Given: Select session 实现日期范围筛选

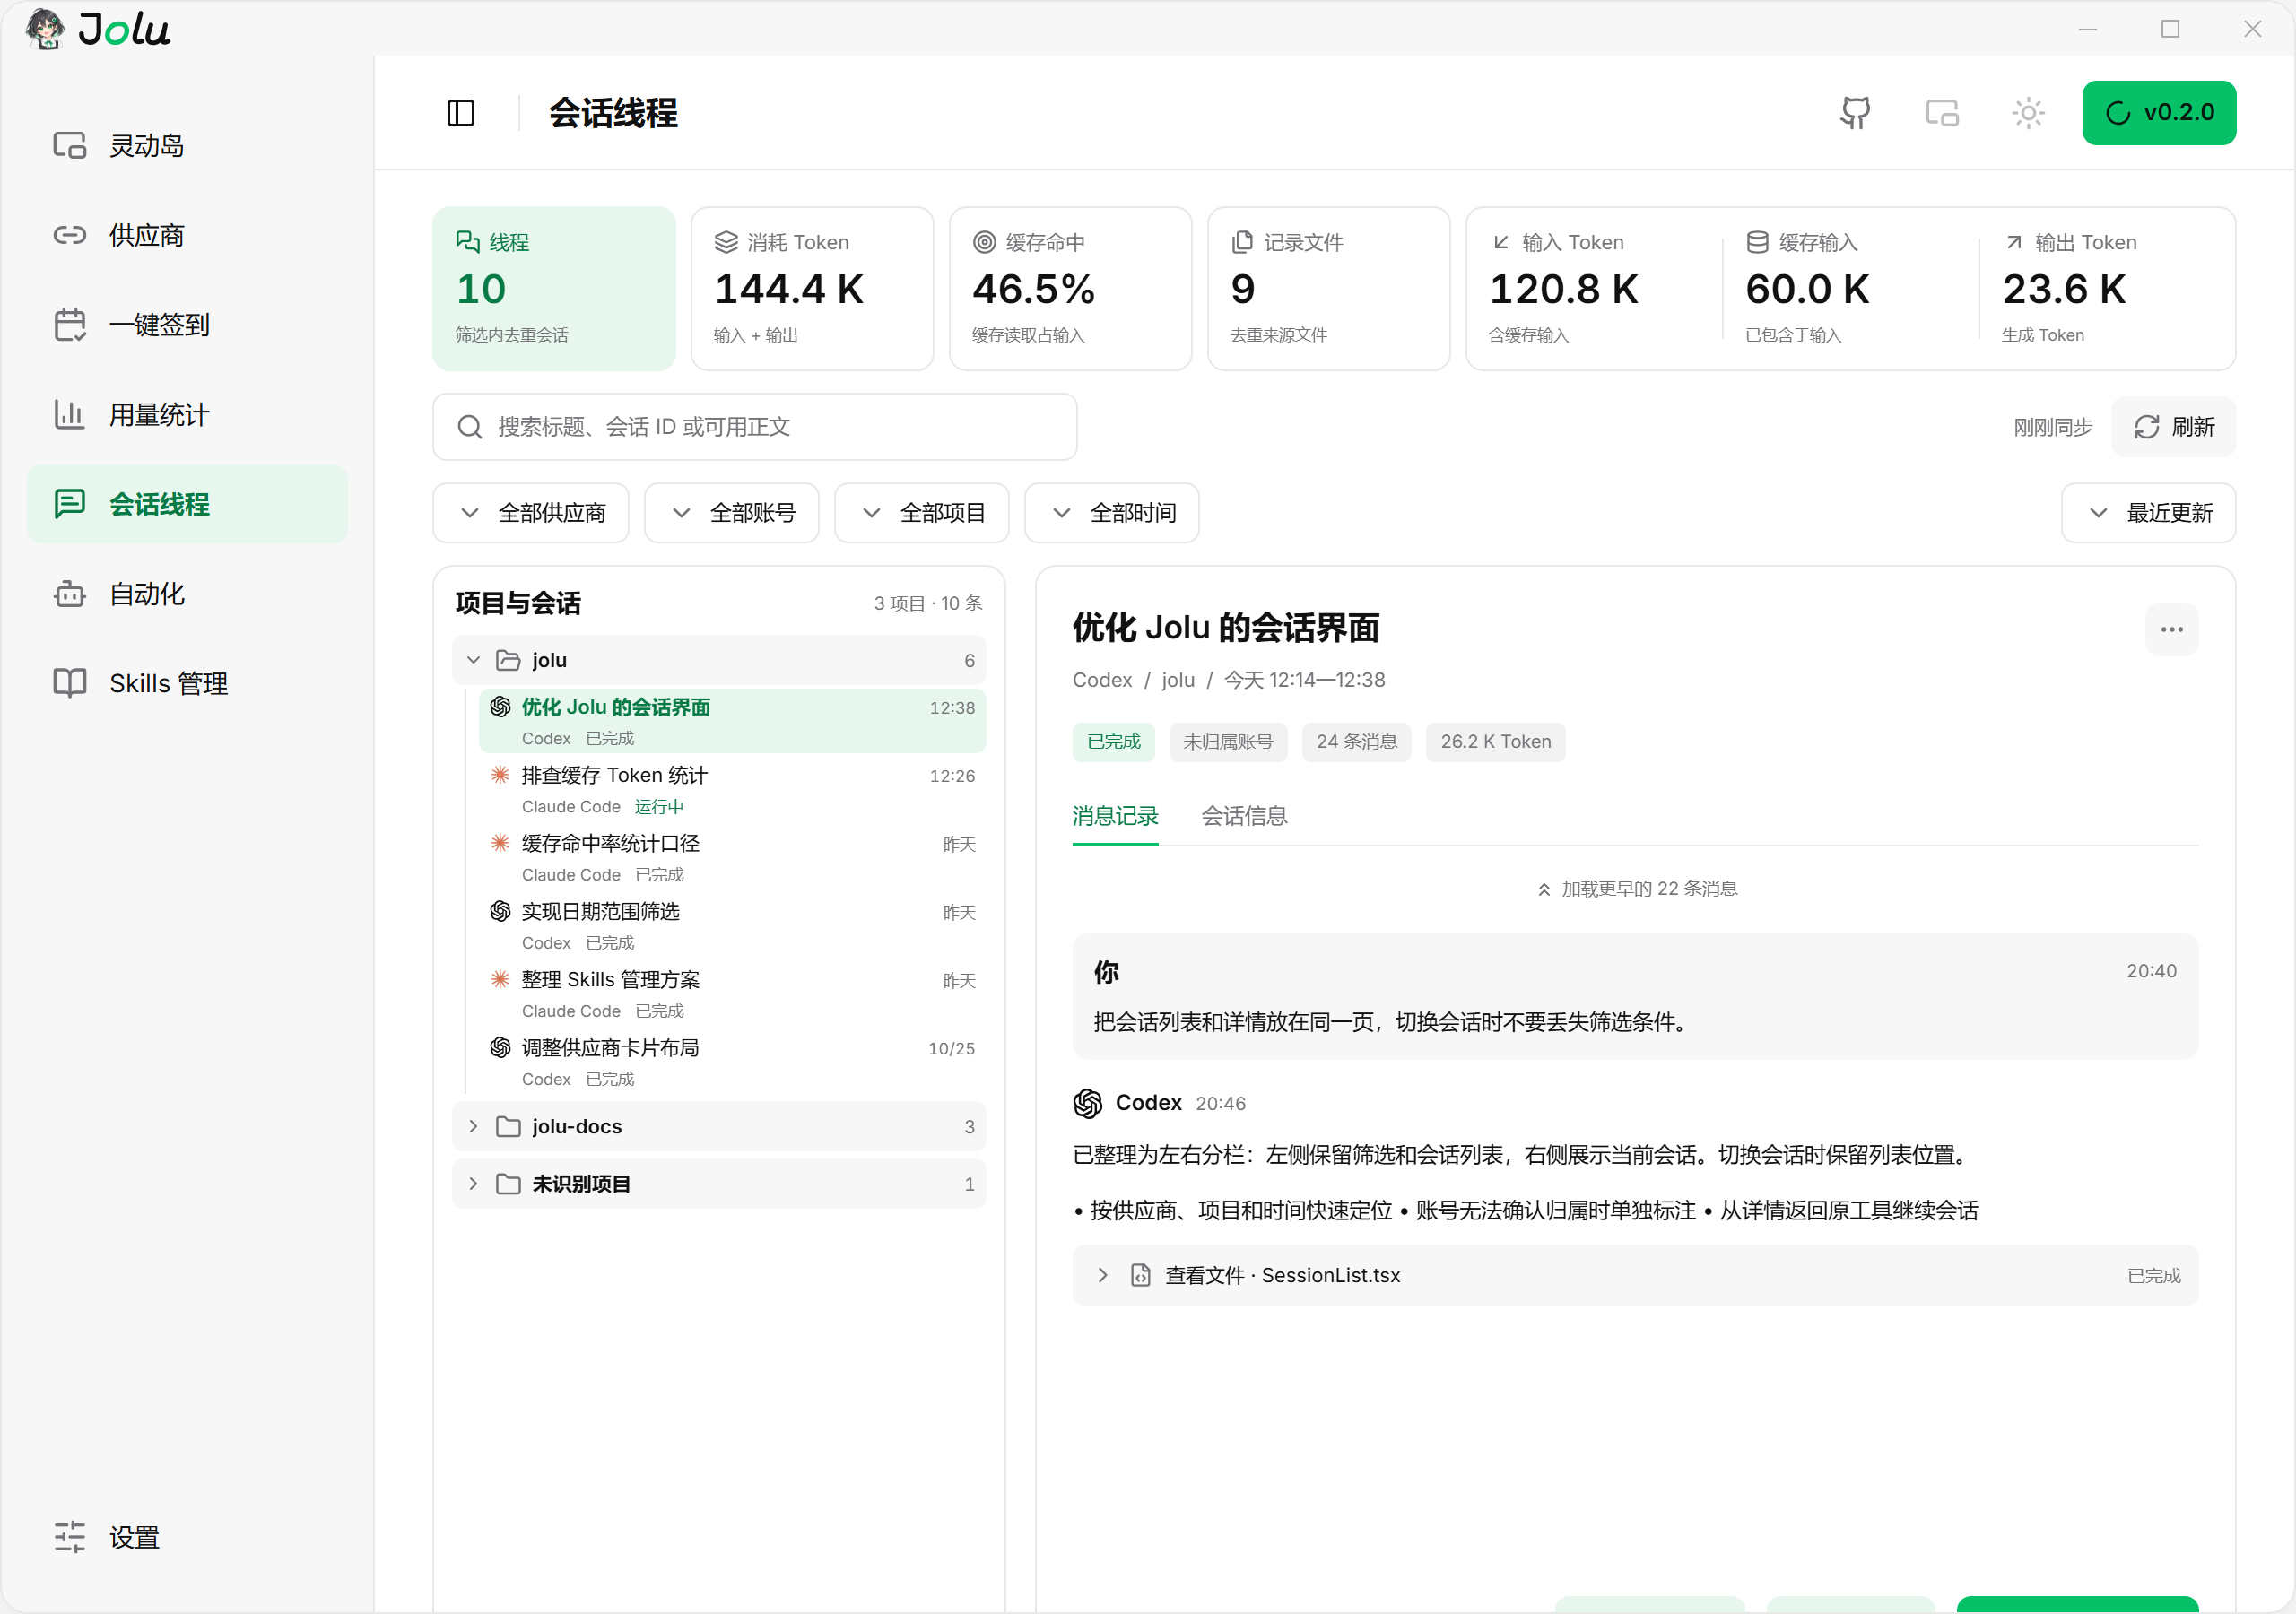Looking at the screenshot, I should (732, 926).
